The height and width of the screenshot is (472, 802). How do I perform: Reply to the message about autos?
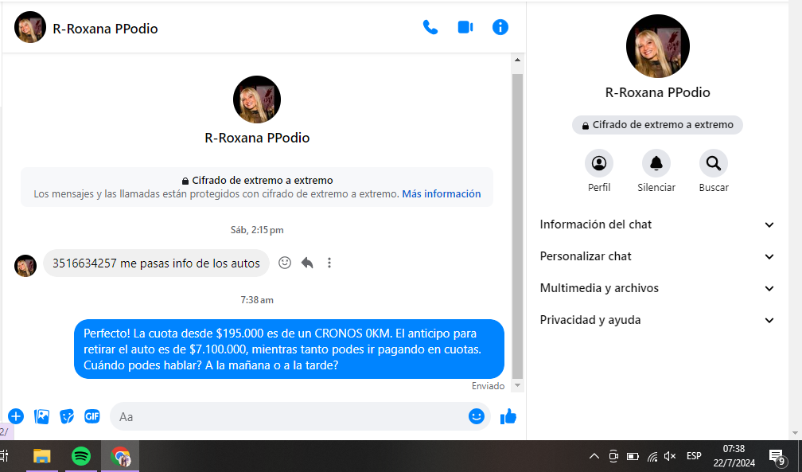click(x=307, y=263)
